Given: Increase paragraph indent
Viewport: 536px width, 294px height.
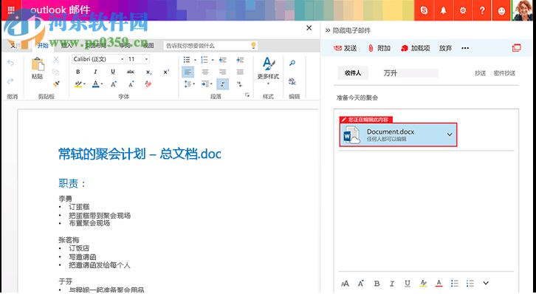Looking at the screenshot, I should 240,60.
